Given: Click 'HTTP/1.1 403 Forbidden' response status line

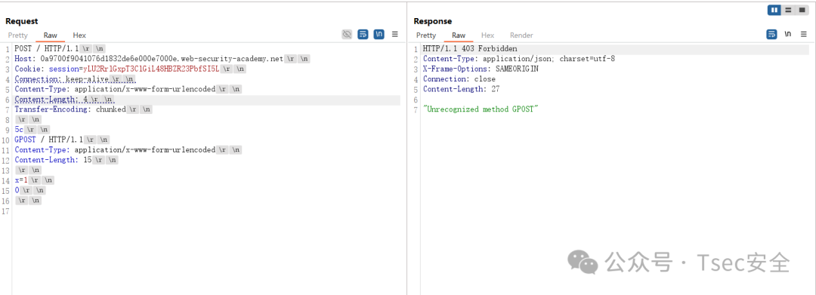Looking at the screenshot, I should (470, 49).
